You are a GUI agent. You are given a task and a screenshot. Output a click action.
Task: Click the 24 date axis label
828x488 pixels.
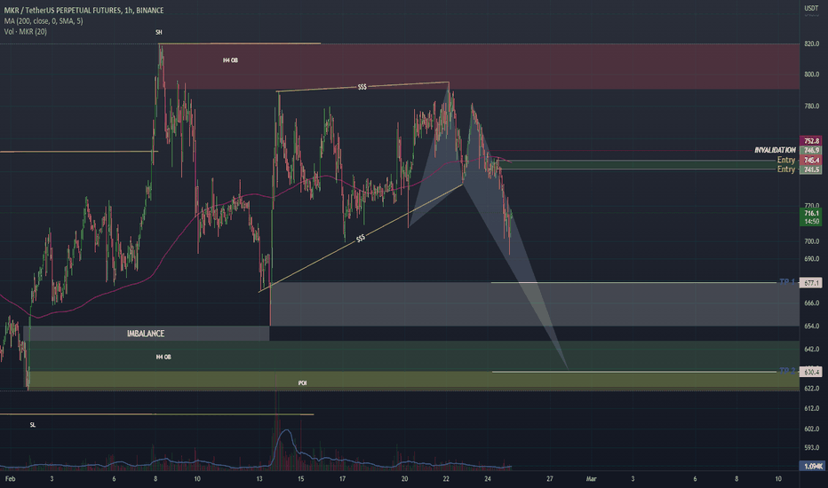coord(488,479)
